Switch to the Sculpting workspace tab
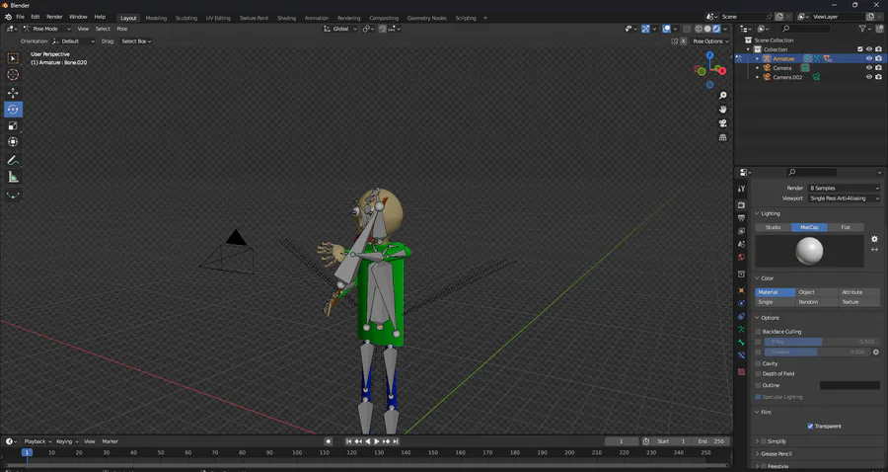Viewport: 888px width, 472px height. click(186, 18)
